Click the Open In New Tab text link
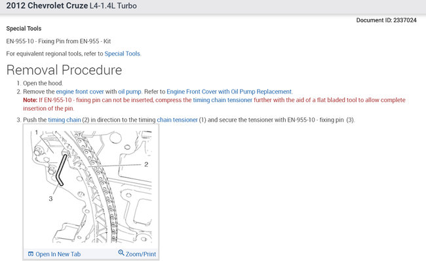 (58, 254)
